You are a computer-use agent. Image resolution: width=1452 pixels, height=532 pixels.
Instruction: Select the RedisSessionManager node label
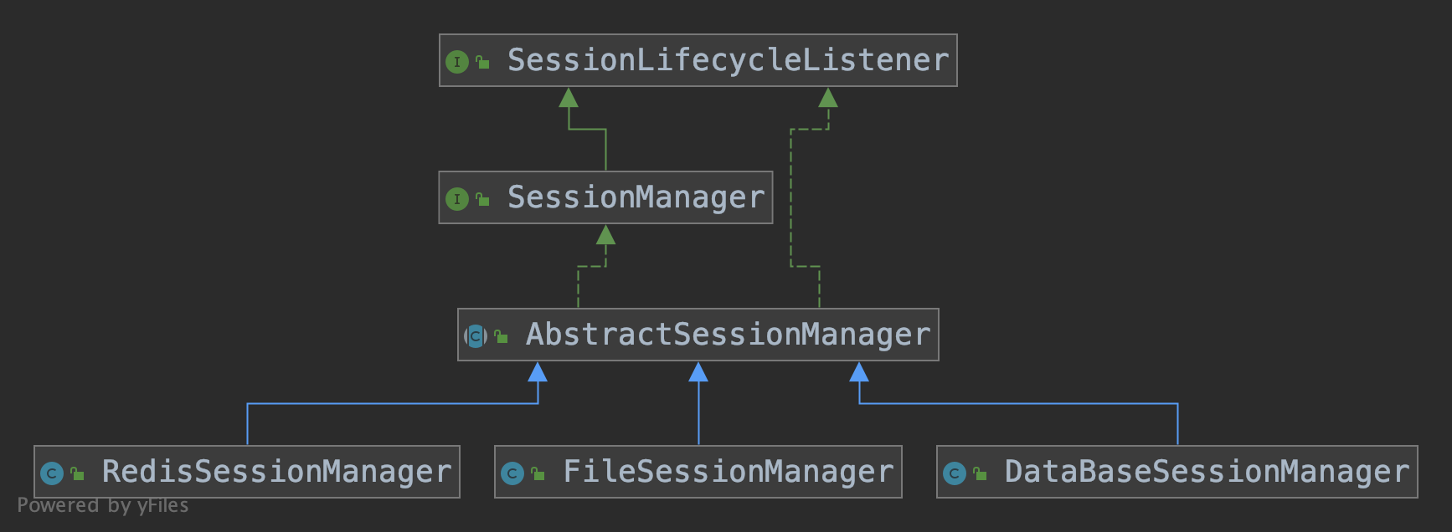click(276, 472)
